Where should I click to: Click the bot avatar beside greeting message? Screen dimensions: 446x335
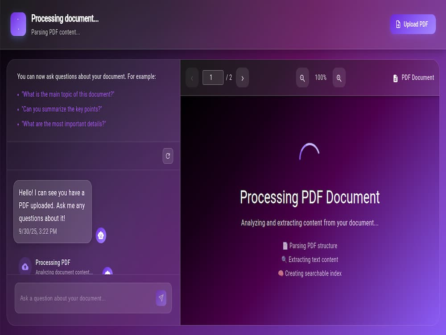(101, 235)
